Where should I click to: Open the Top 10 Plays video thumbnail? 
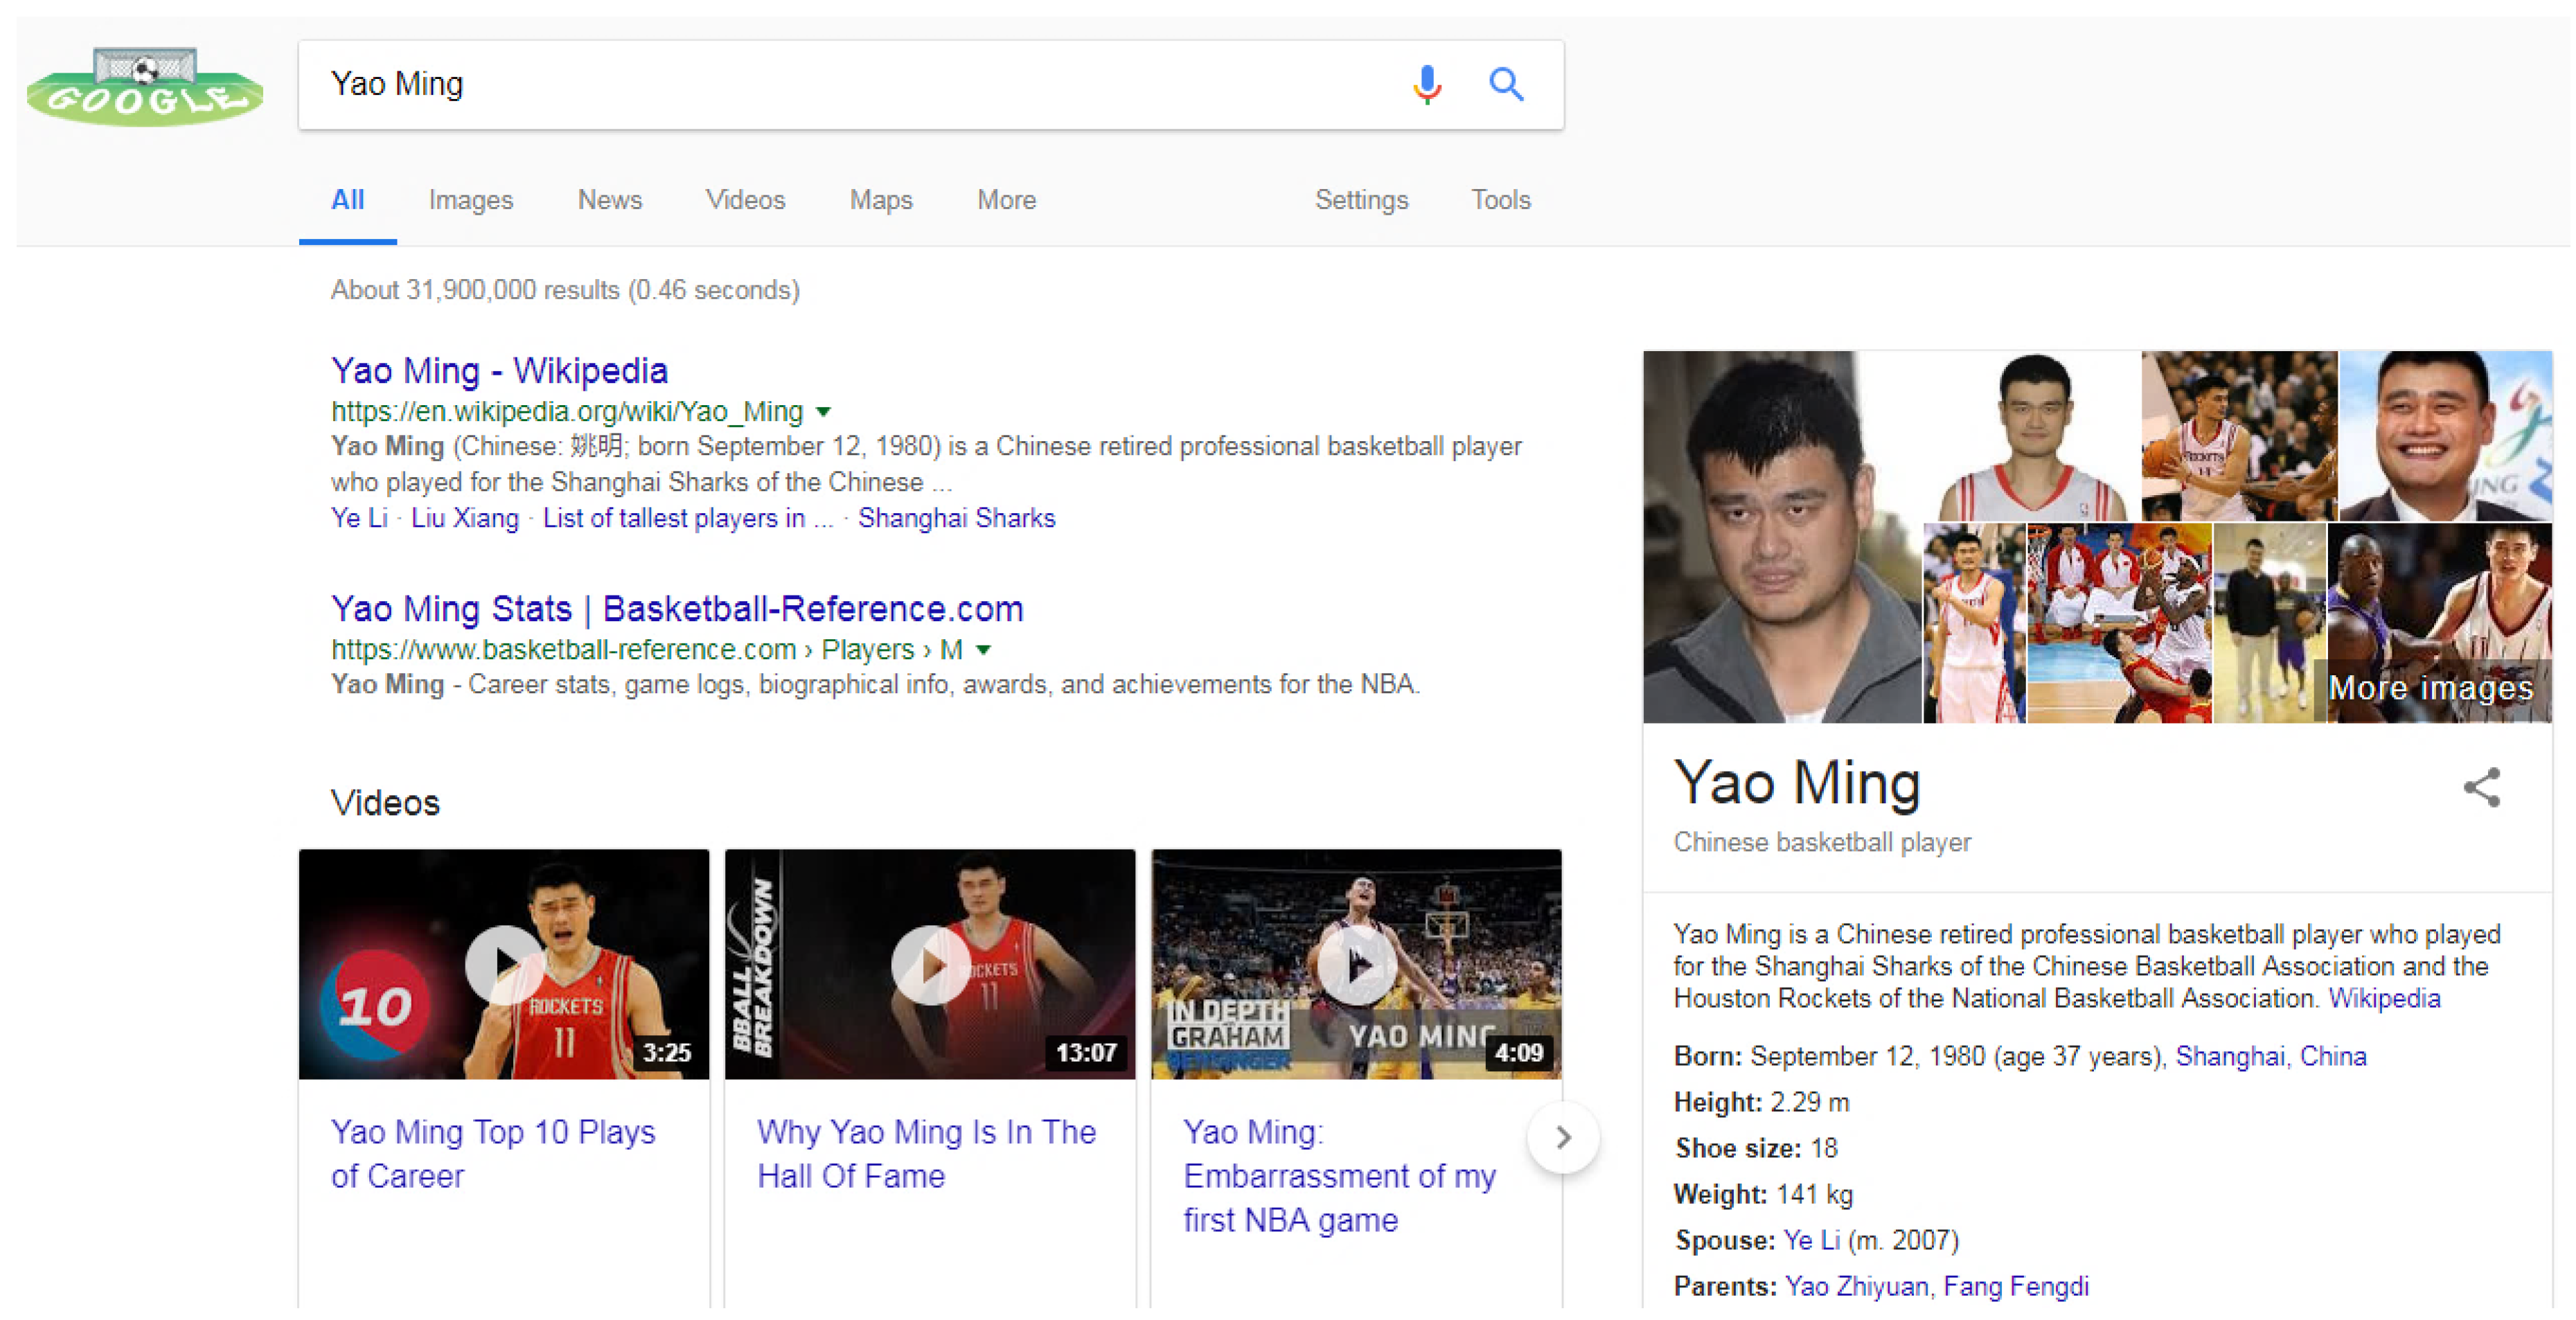(504, 965)
